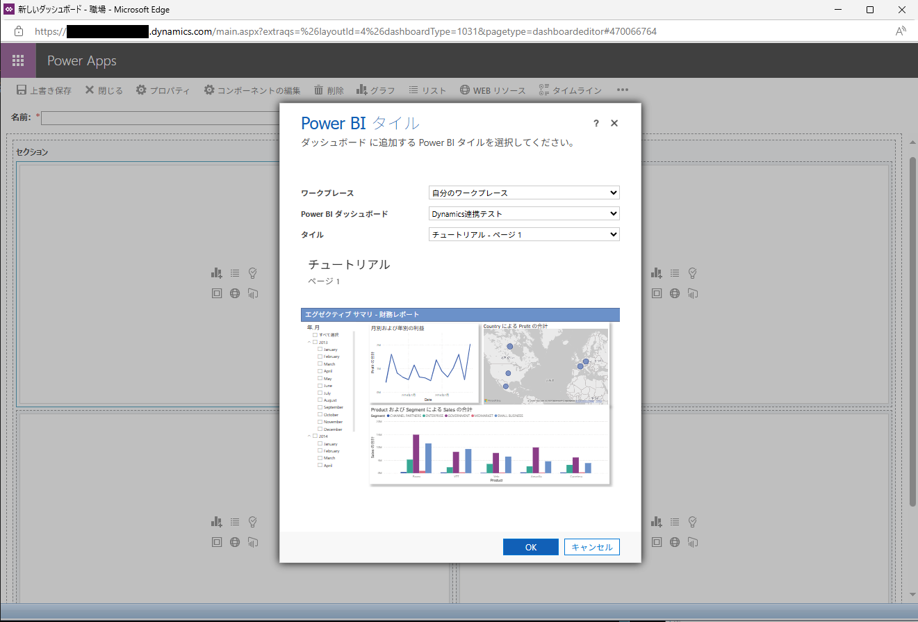This screenshot has width=918, height=622.
Task: Click the insert list icon in lower-left cell
Action: click(x=235, y=521)
